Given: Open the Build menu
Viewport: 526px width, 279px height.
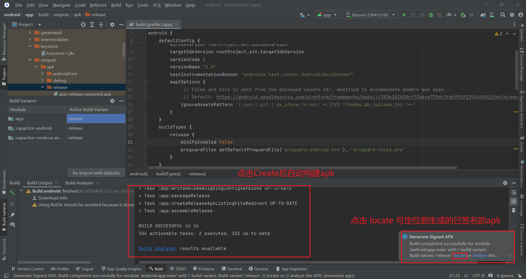Looking at the screenshot, I should pyautogui.click(x=116, y=5).
